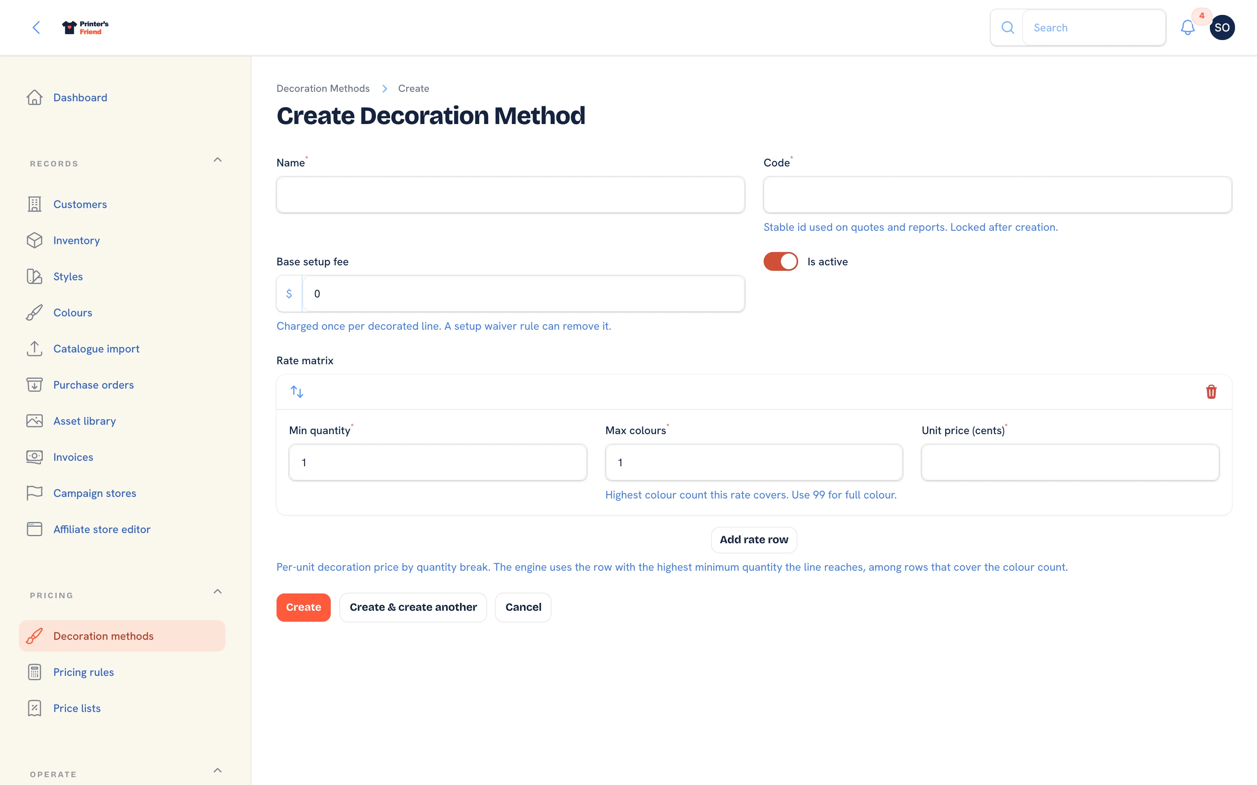
Task: Focus the top Search box
Action: [1094, 27]
